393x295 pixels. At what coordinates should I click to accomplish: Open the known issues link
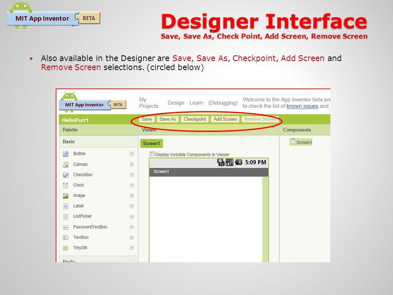(302, 106)
